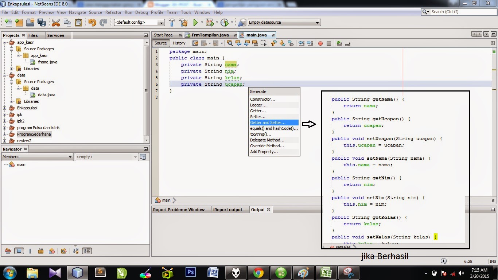The height and width of the screenshot is (280, 498).
Task: Run the project with green play icon
Action: pos(196,23)
